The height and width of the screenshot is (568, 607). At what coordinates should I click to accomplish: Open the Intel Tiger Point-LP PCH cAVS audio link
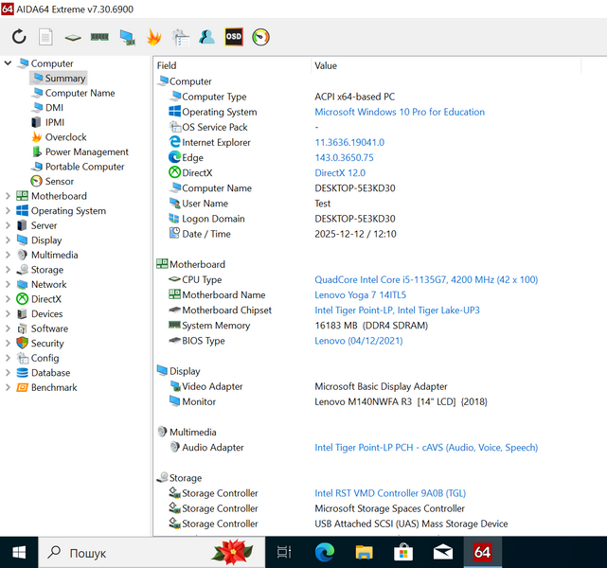[x=426, y=447]
